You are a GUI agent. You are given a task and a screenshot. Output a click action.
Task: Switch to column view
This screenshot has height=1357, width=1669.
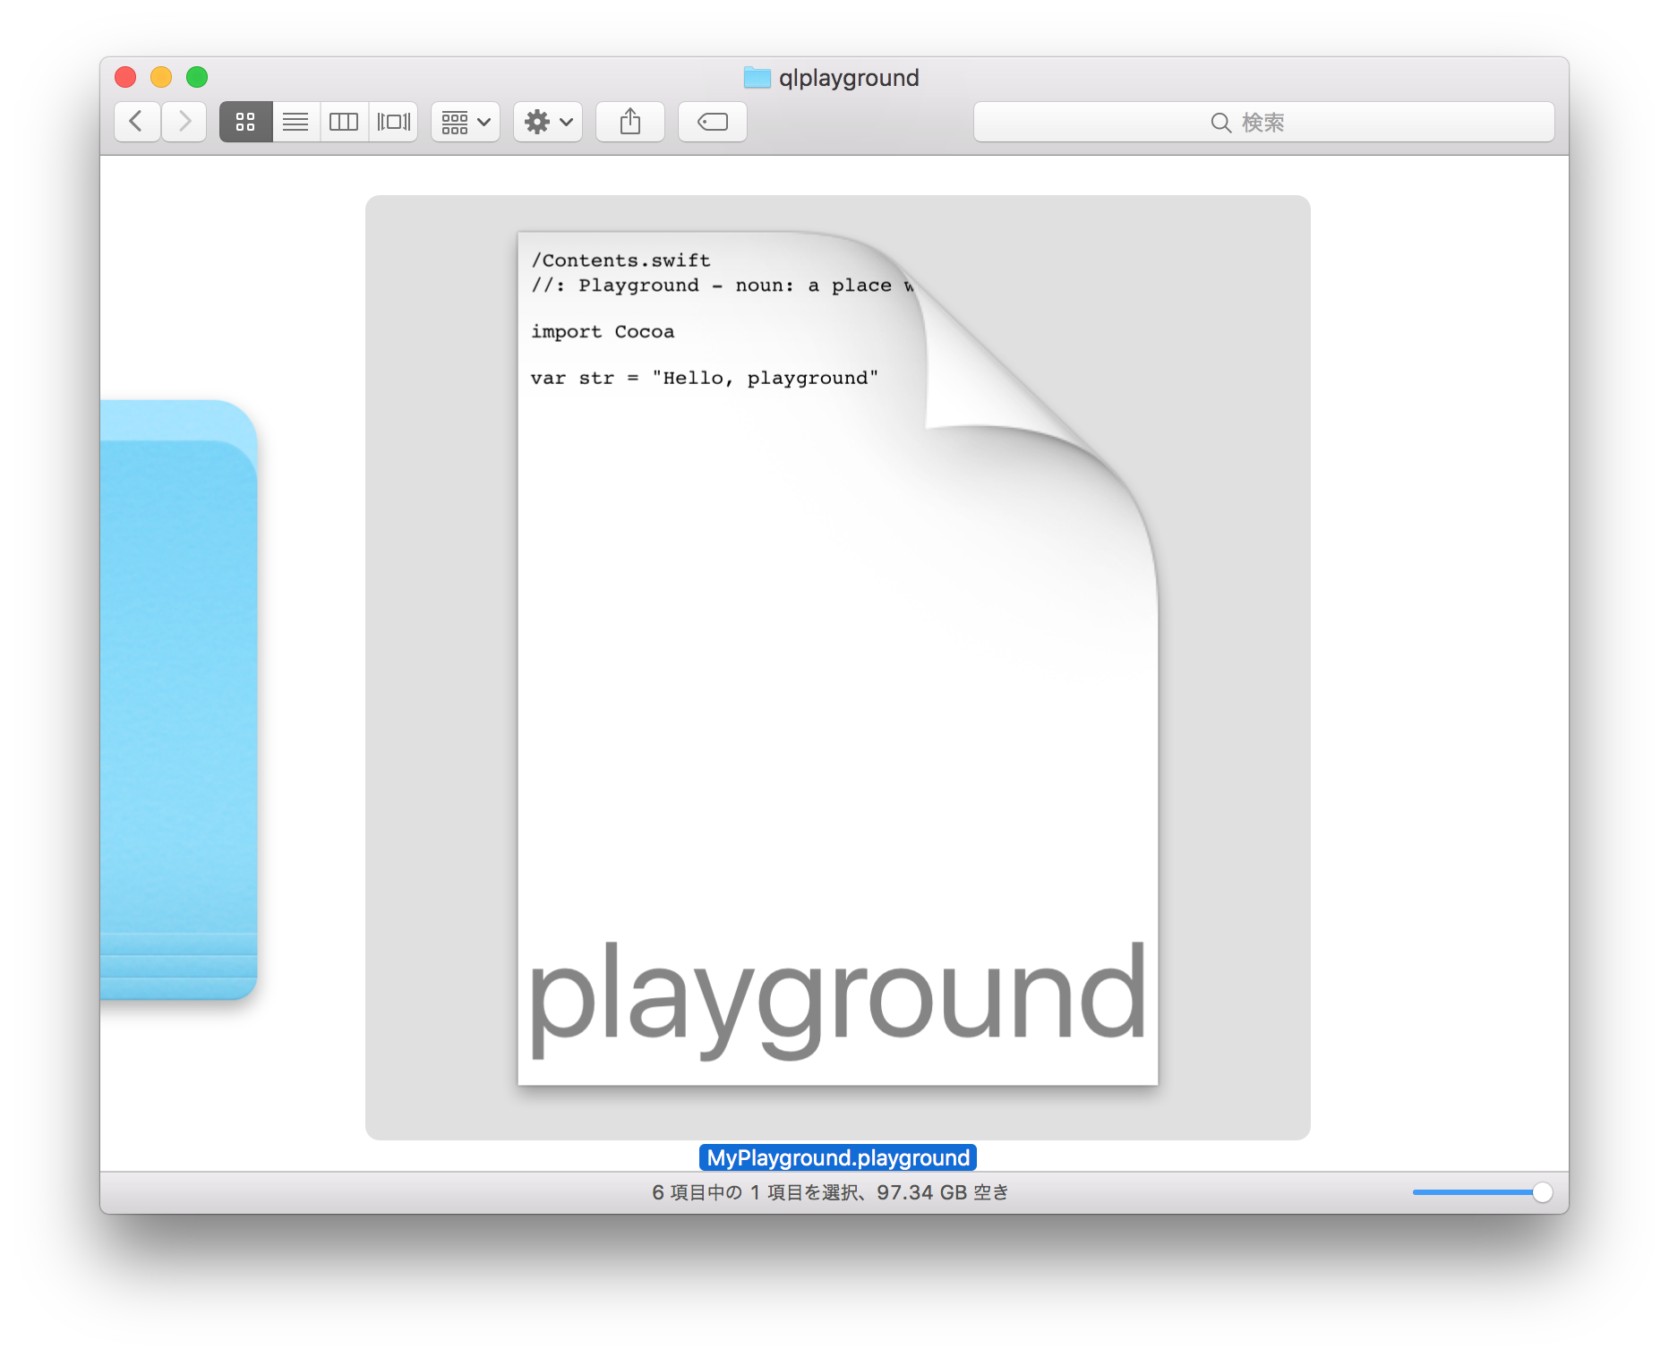pyautogui.click(x=344, y=122)
